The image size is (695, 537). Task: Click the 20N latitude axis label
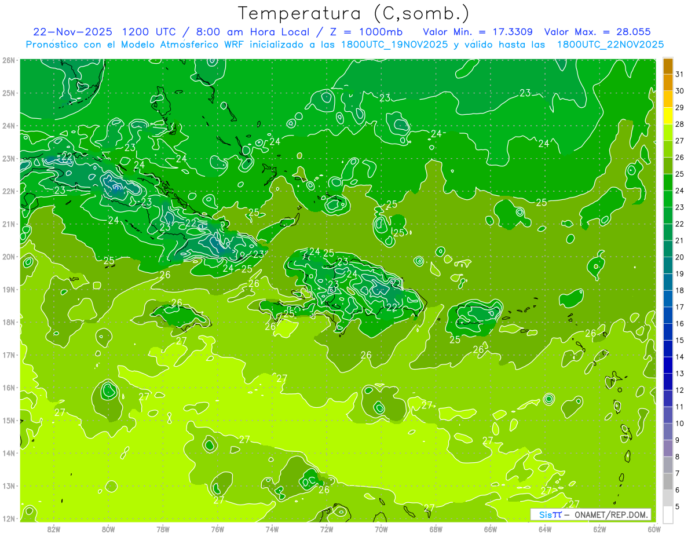tap(9, 257)
